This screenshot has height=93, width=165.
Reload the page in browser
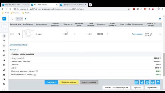click(x=10, y=9)
